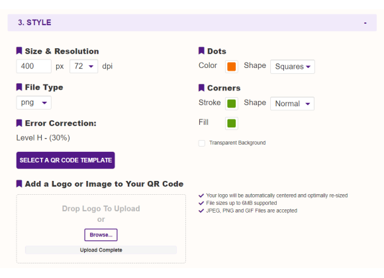Click the bookmark icon beside Size & Resolution
This screenshot has height=278, width=384.
19,51
